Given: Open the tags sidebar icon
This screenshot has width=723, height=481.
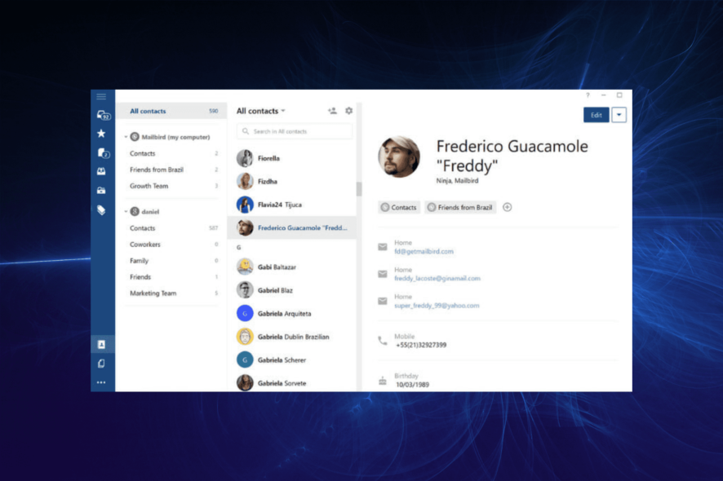Looking at the screenshot, I should click(101, 210).
